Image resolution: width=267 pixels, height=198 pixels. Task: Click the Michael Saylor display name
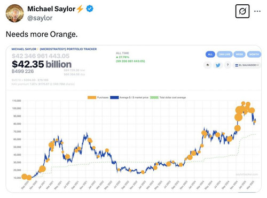[51, 9]
